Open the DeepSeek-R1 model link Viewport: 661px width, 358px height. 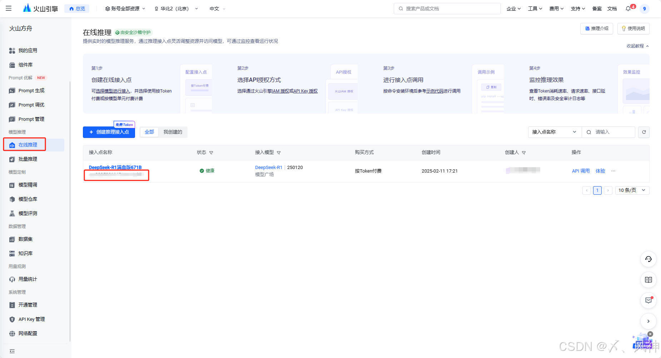269,168
